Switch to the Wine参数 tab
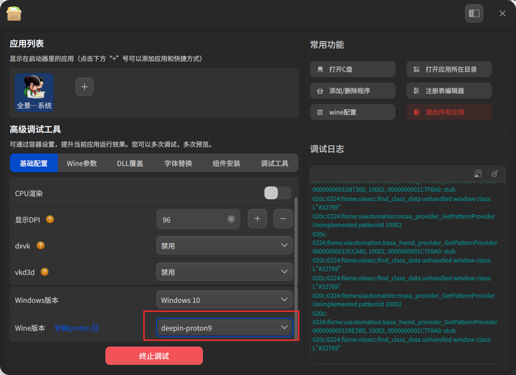 click(x=82, y=163)
